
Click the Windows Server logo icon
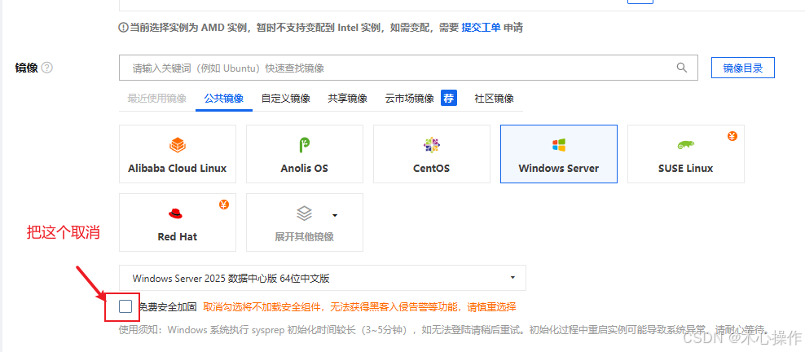(x=559, y=145)
